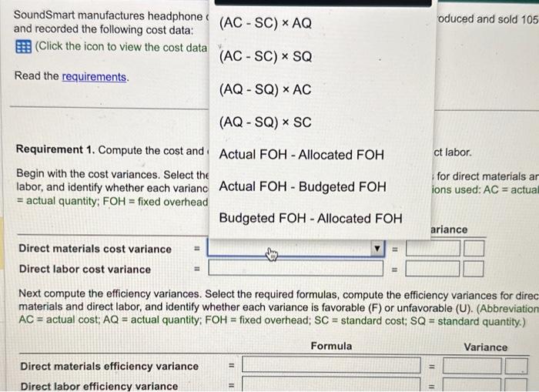Screen dimensions: 539x392
Task: Click the direct labor efficiency variance amount field
Action: point(472,385)
